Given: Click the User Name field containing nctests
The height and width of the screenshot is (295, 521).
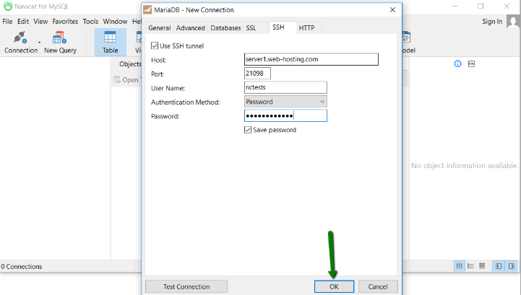Looking at the screenshot, I should 285,87.
